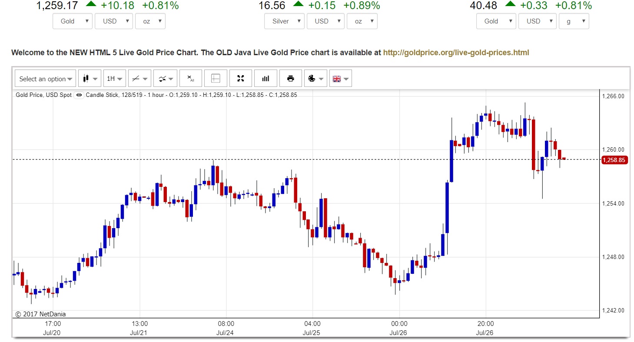The width and height of the screenshot is (634, 342).
Task: Click the 1,260.00 price axis label
Action: [613, 149]
